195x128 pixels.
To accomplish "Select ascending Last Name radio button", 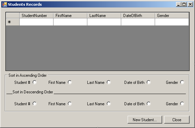I will (109, 82).
